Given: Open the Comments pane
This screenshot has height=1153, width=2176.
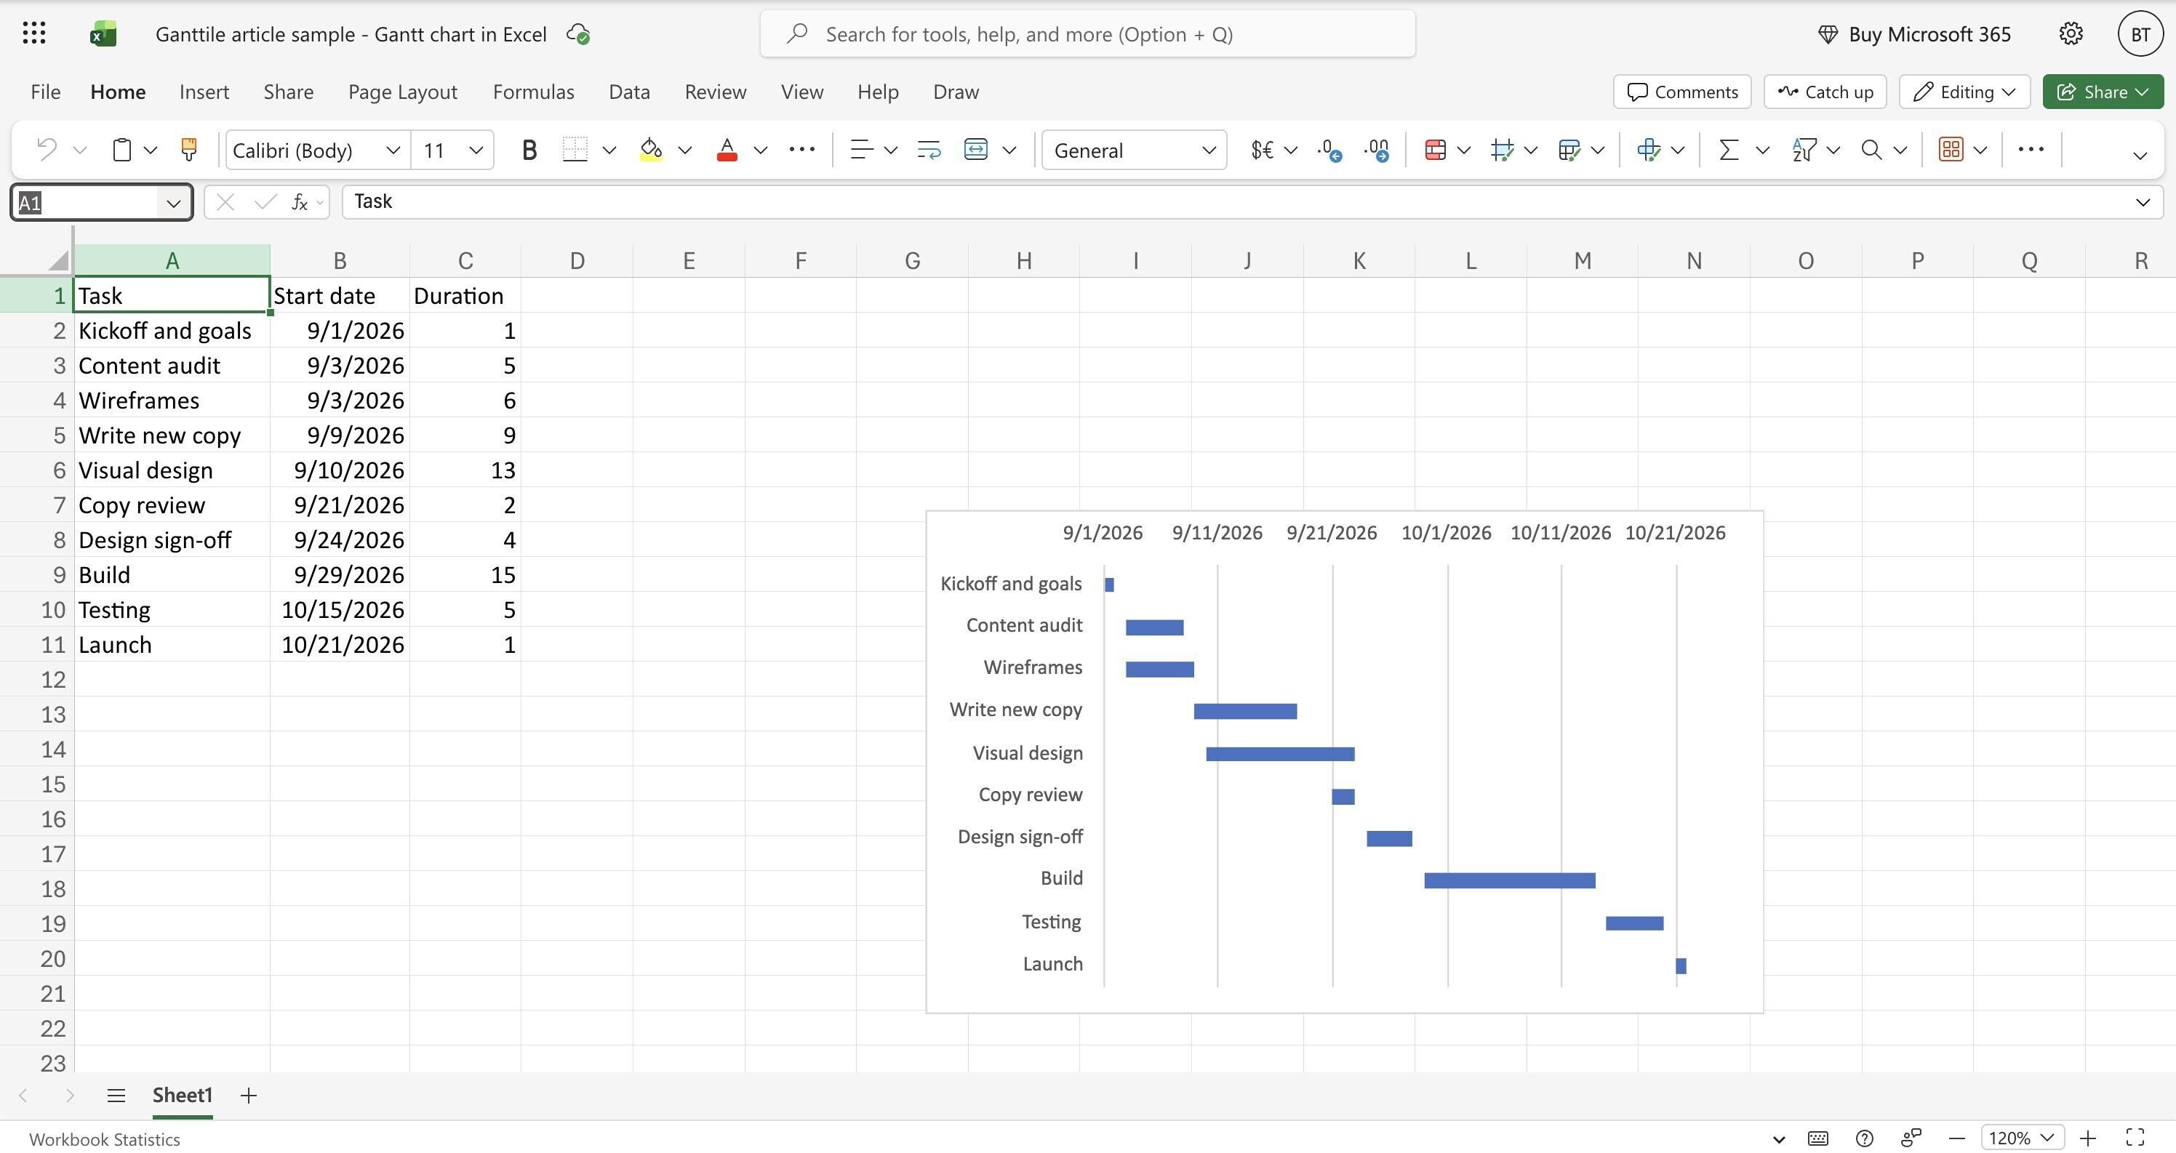Looking at the screenshot, I should (1682, 91).
